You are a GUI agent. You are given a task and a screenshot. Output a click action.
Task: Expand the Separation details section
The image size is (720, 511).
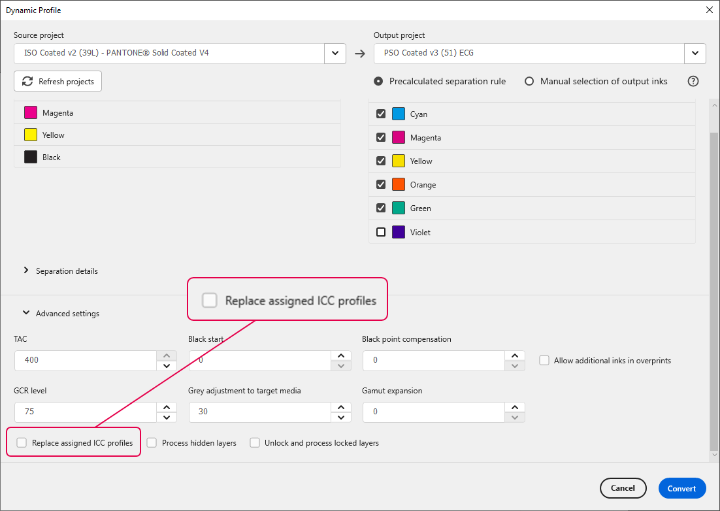[26, 271]
